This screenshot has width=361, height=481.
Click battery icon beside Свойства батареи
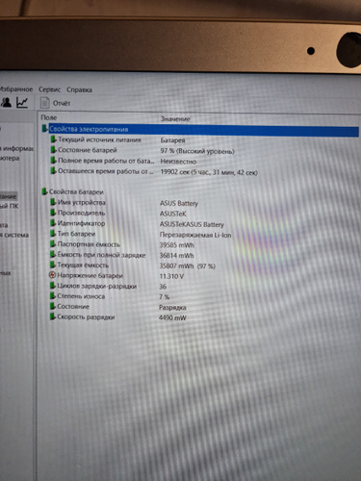44,191
